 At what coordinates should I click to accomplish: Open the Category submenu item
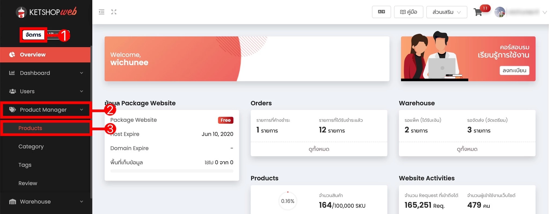pos(31,147)
